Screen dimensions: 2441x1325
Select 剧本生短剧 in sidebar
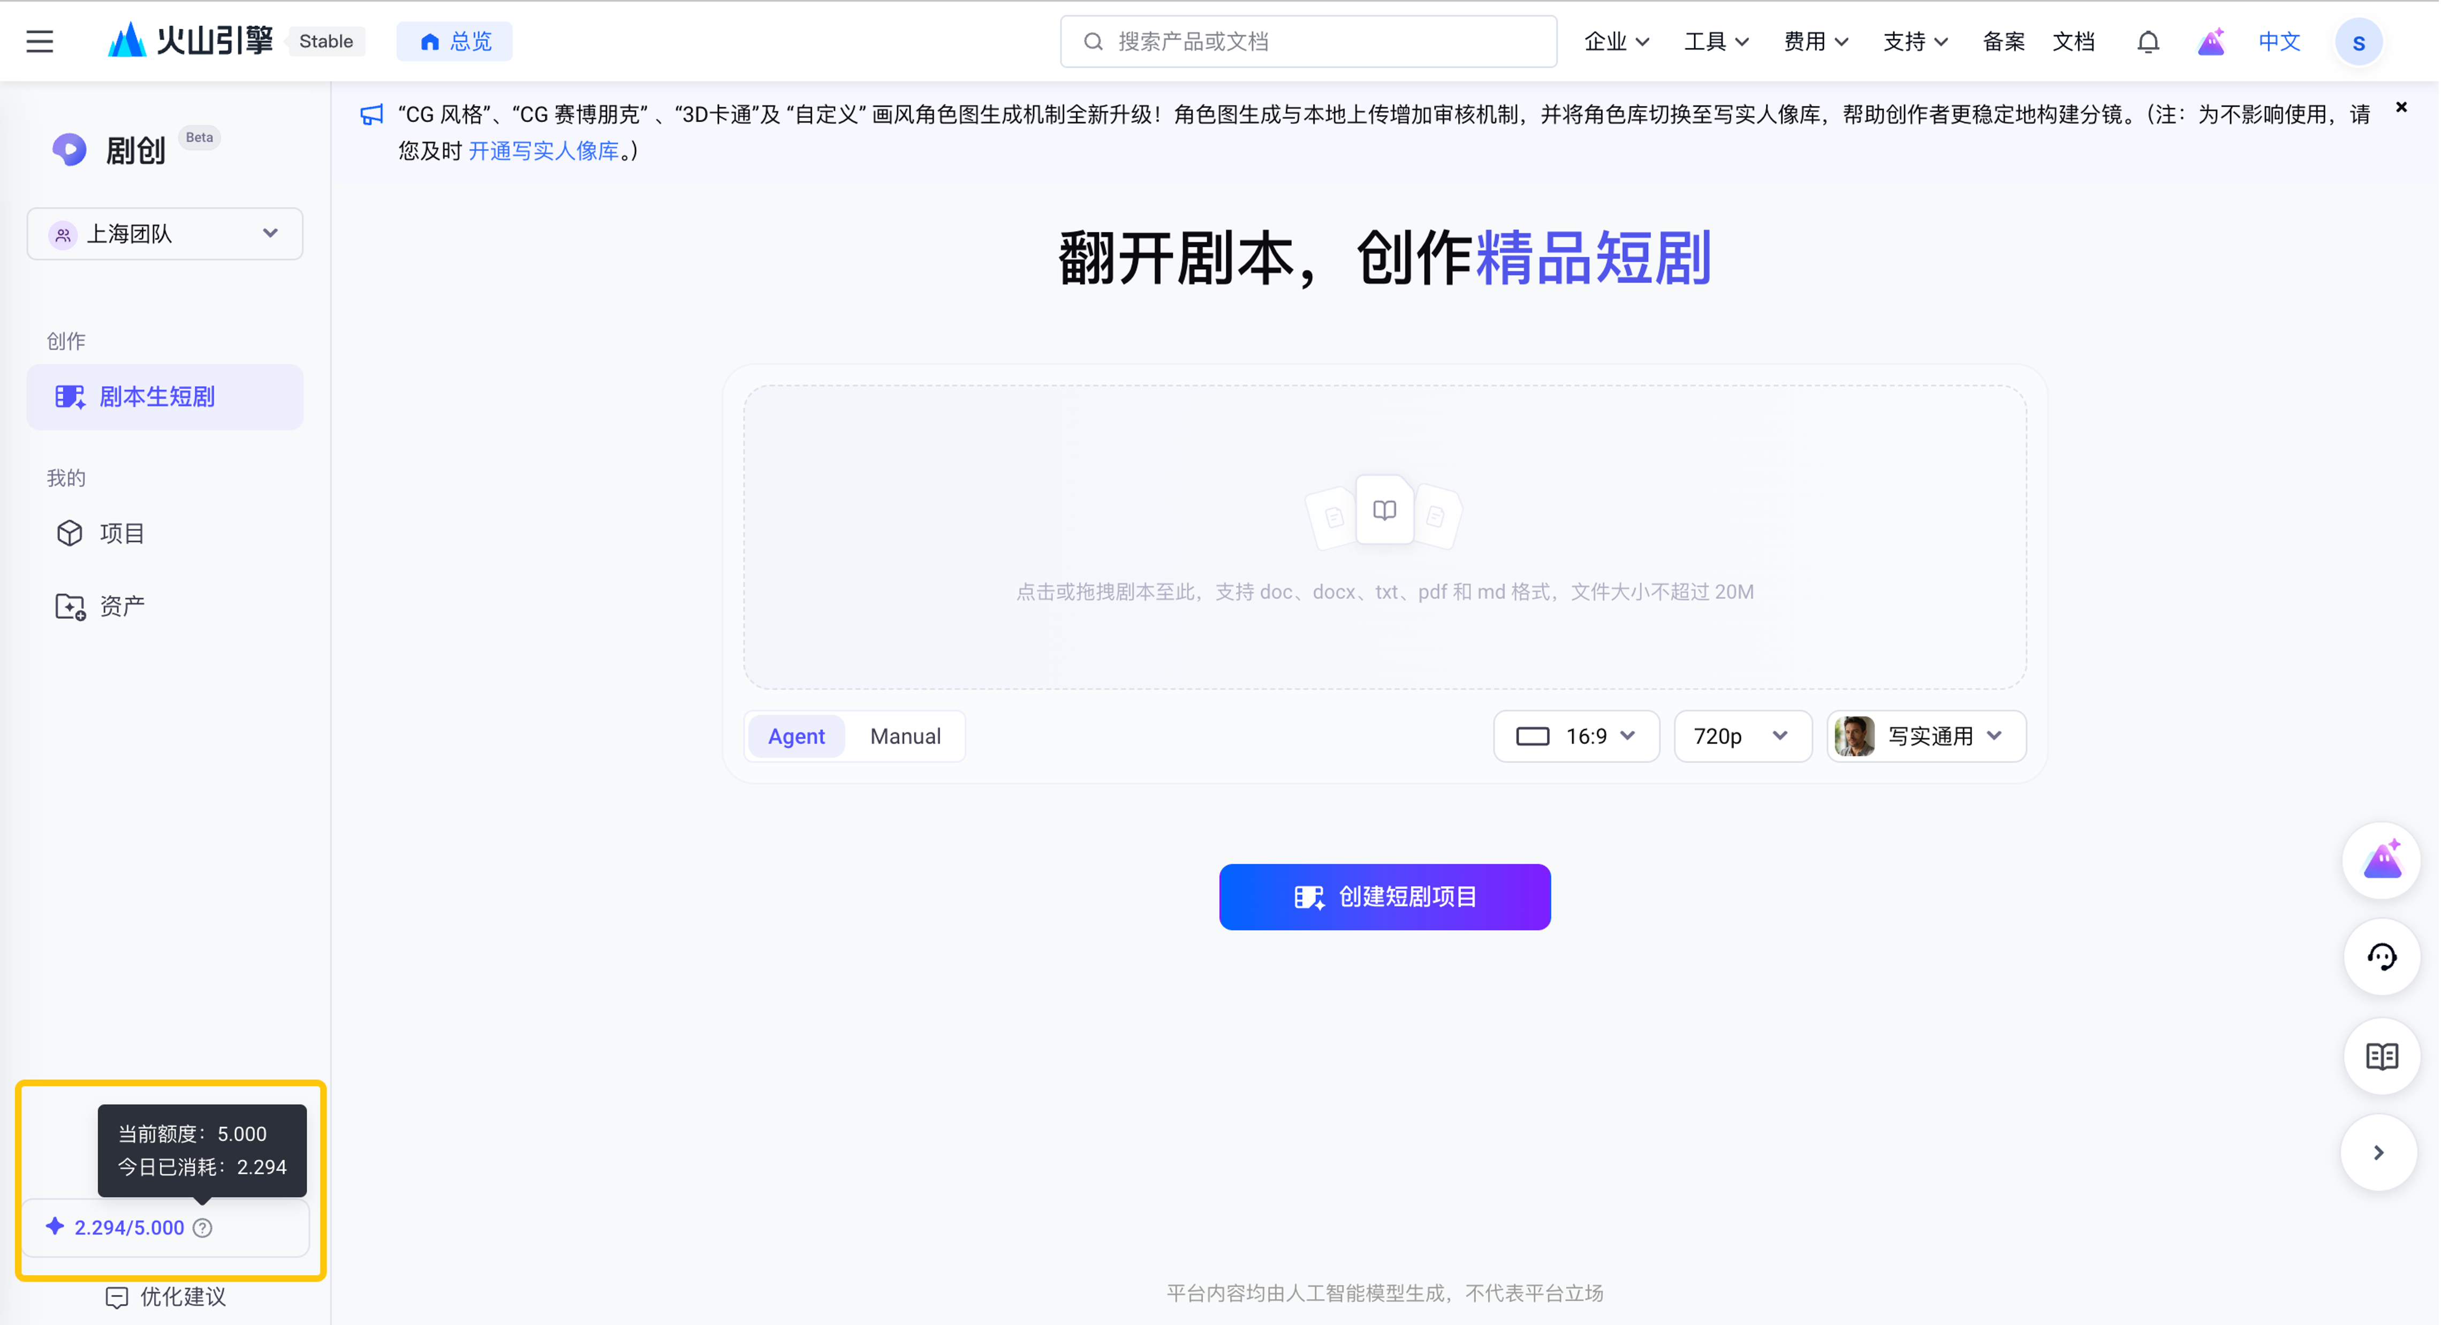pyautogui.click(x=165, y=397)
